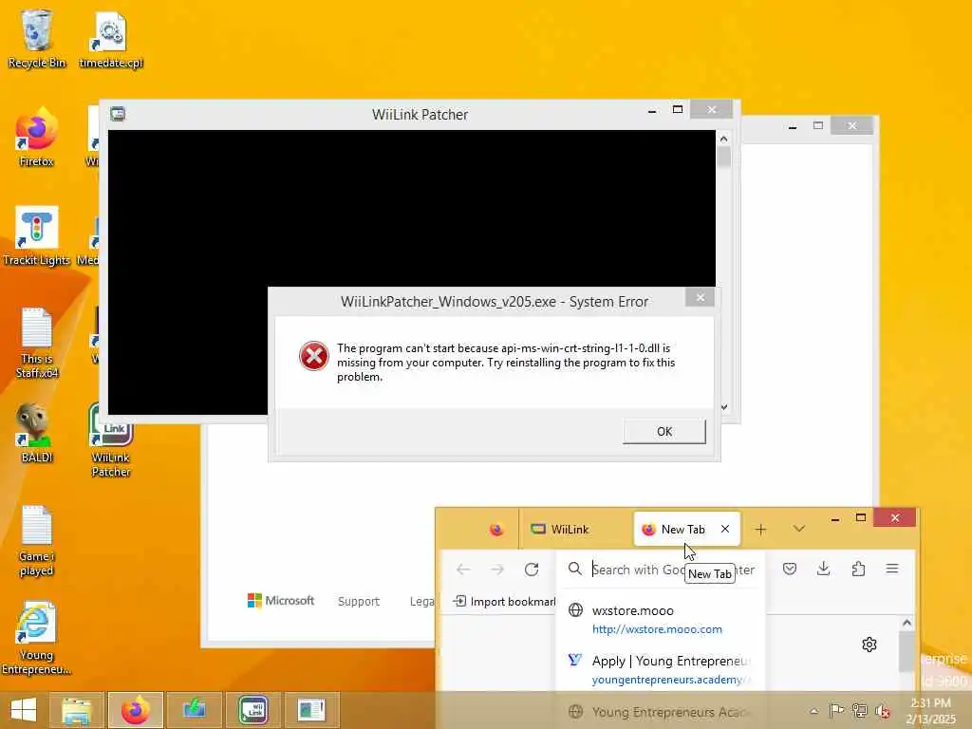972x729 pixels.
Task: Select the 'This is Staff.x64' file icon
Action: 37,343
